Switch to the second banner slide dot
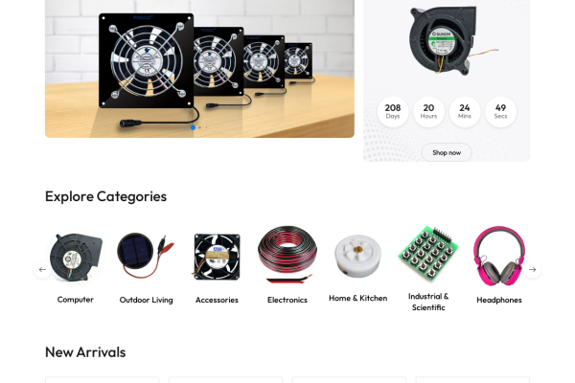Screen dimensions: 575x383 pyautogui.click(x=200, y=127)
